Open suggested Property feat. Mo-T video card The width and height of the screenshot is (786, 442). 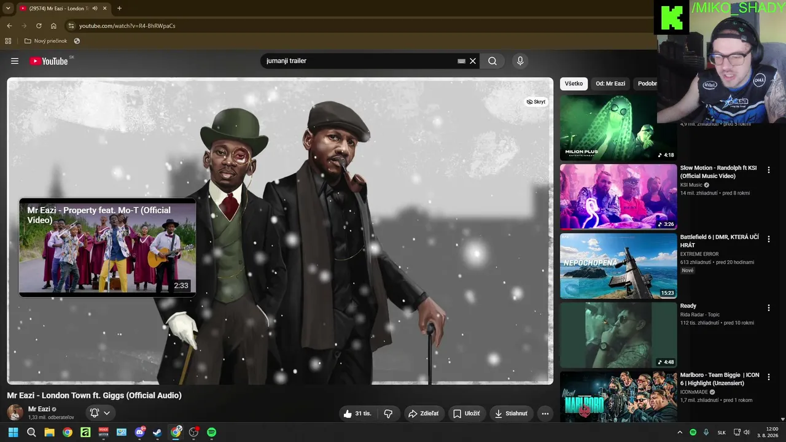pyautogui.click(x=107, y=247)
